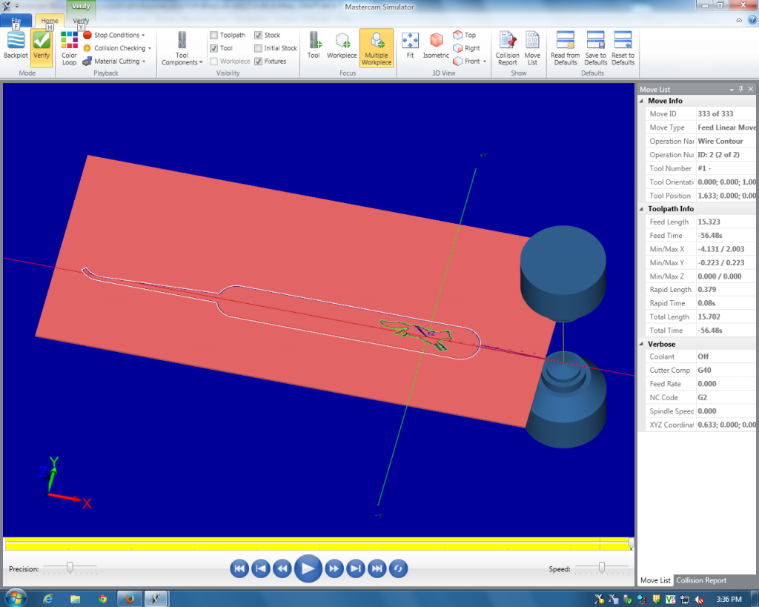This screenshot has width=759, height=607.
Task: Rewind the simulation
Action: pyautogui.click(x=282, y=568)
